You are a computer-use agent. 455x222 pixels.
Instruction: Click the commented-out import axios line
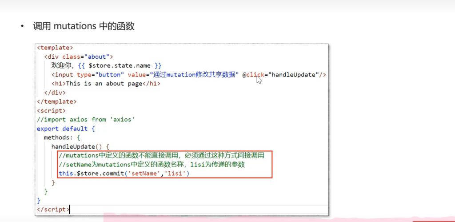pyautogui.click(x=86, y=119)
